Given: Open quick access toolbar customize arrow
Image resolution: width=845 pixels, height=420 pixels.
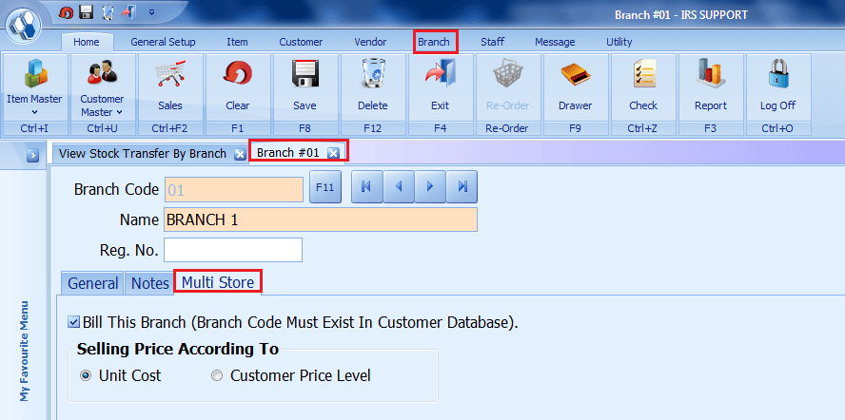Looking at the screenshot, I should 152,12.
